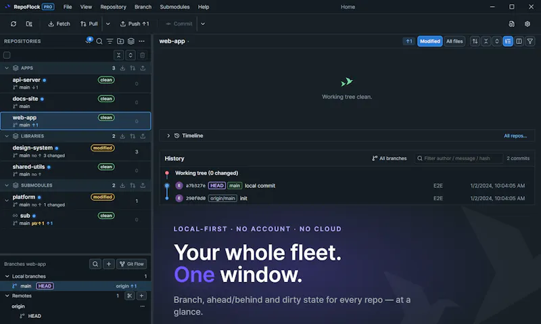Pull all repos in the SUBMODULES group
Viewport: 541px width, 324px height.
pyautogui.click(x=133, y=185)
